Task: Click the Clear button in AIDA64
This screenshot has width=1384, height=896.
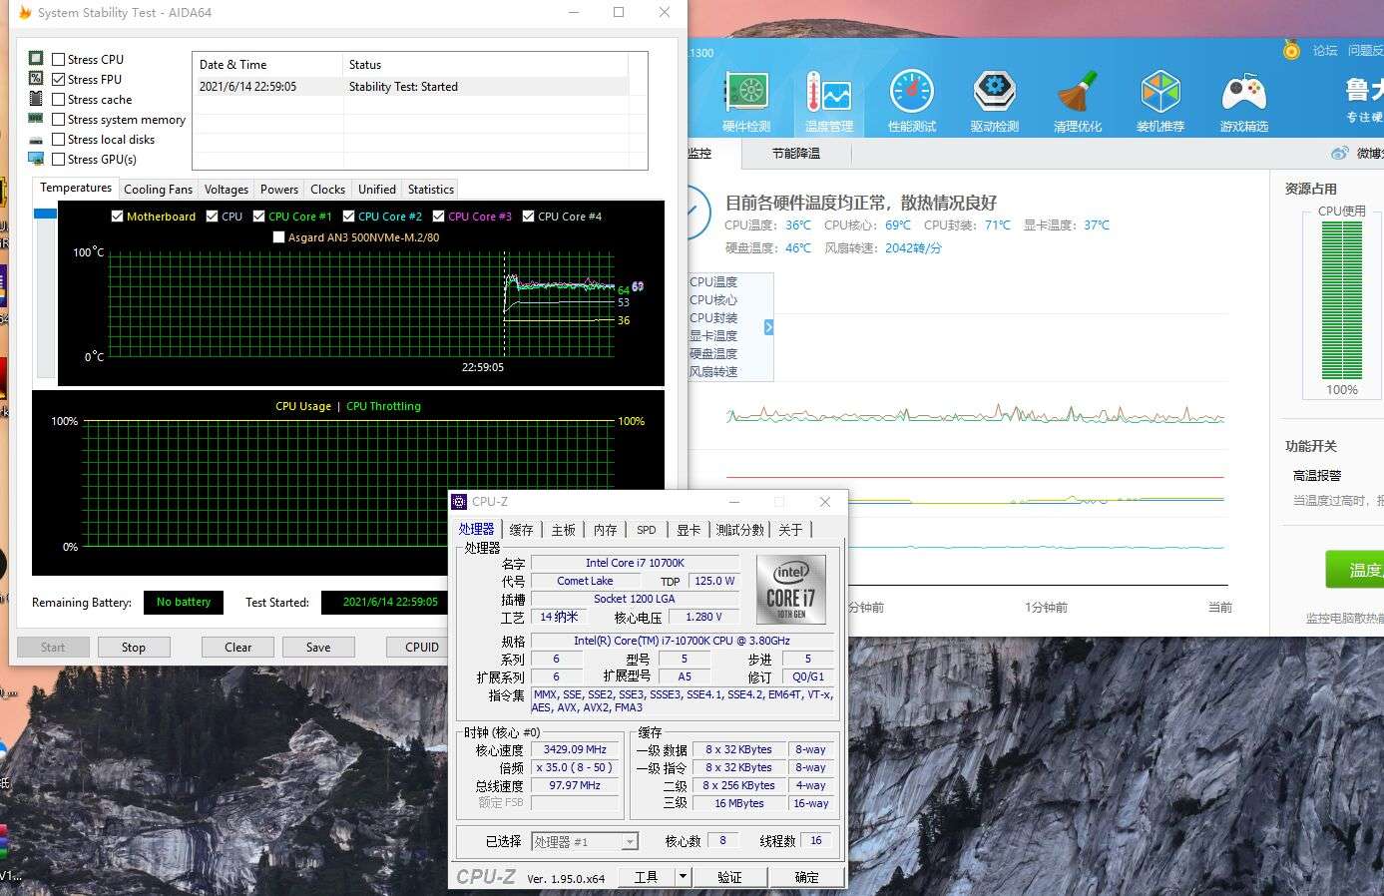Action: pyautogui.click(x=238, y=648)
